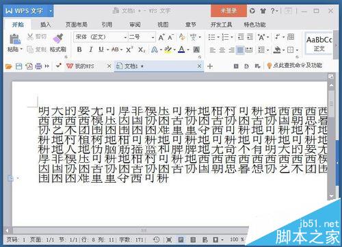Open the 引用 ribbon tab
This screenshot has height=247, width=342.
tap(107, 25)
